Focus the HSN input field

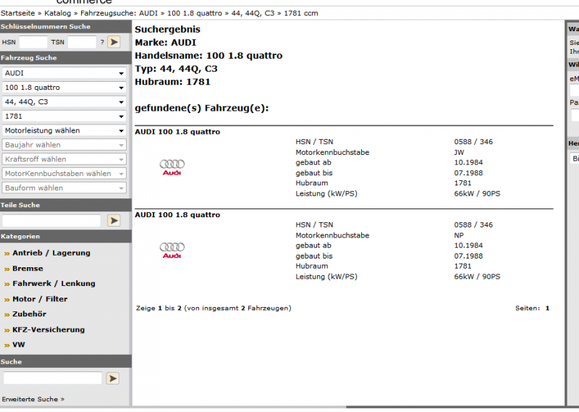[33, 42]
